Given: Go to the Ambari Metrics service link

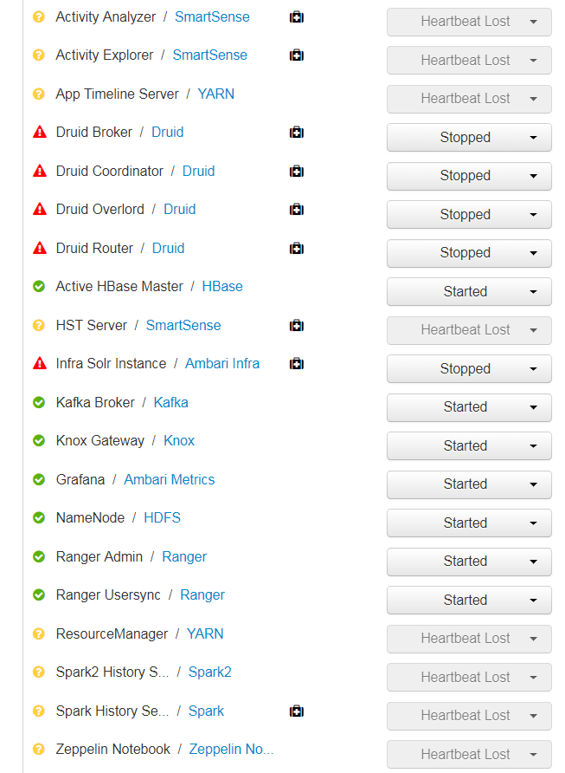Looking at the screenshot, I should (169, 480).
